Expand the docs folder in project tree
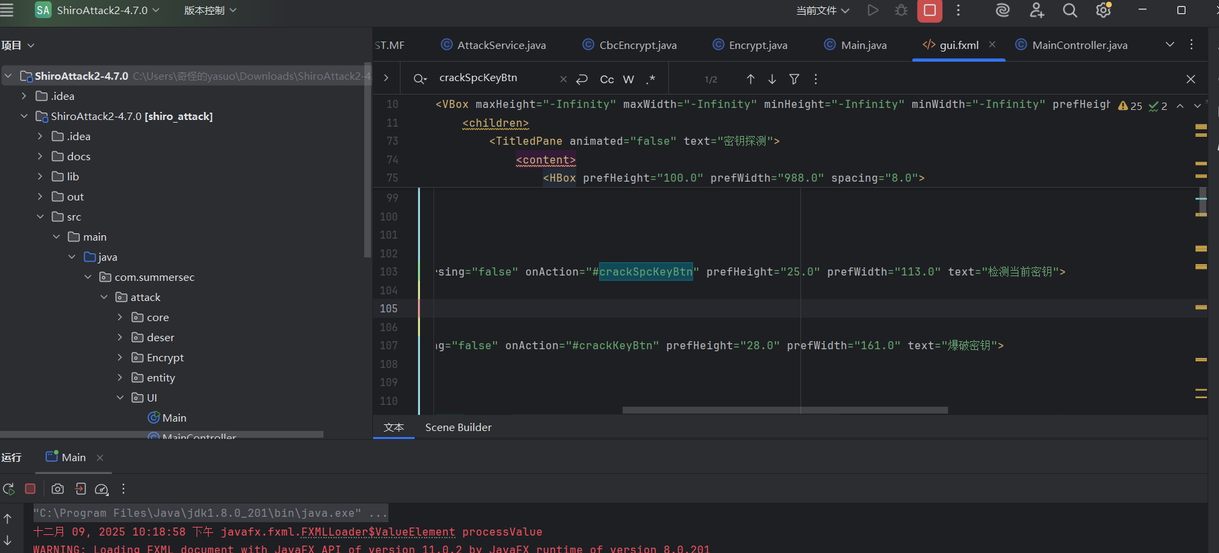This screenshot has height=553, width=1219. [40, 157]
